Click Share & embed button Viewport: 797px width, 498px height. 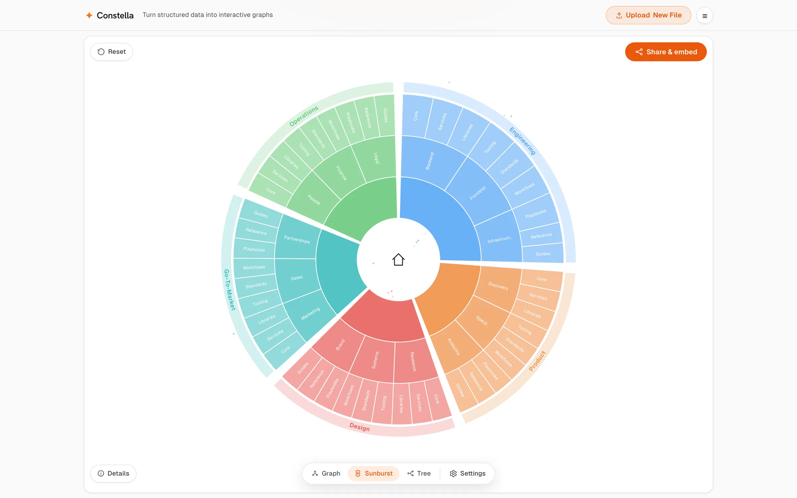[666, 52]
